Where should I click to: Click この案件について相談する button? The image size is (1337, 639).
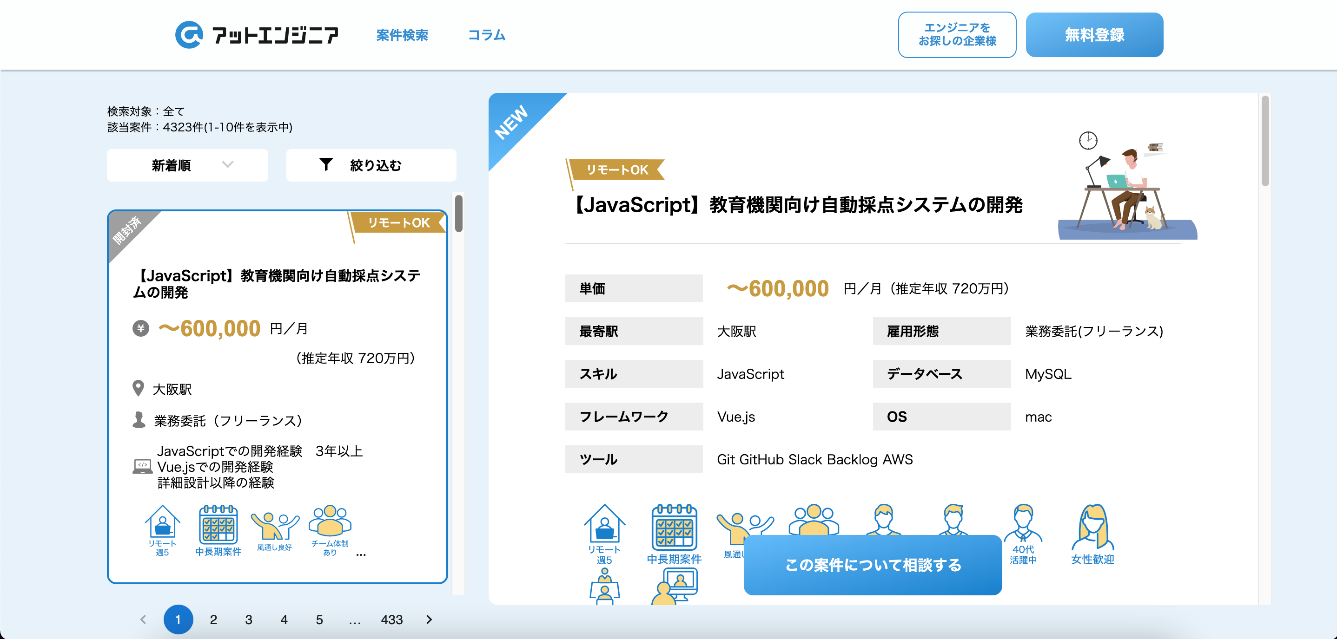(x=873, y=564)
